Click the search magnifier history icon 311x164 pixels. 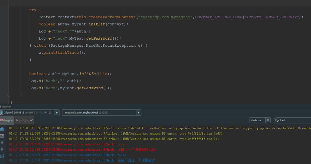tap(277, 120)
